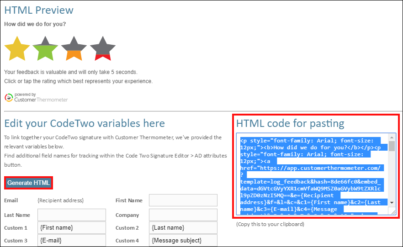Click the orange amber star rating
The image size is (403, 247).
[74, 49]
